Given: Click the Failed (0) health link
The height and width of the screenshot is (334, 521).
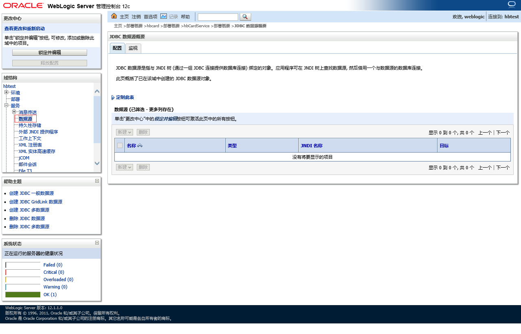Looking at the screenshot, I should (x=53, y=265).
